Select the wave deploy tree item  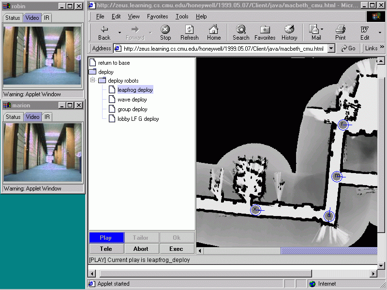pos(132,100)
